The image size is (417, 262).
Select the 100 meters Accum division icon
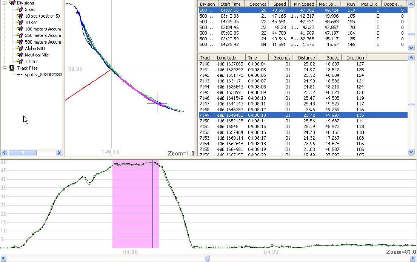point(20,29)
